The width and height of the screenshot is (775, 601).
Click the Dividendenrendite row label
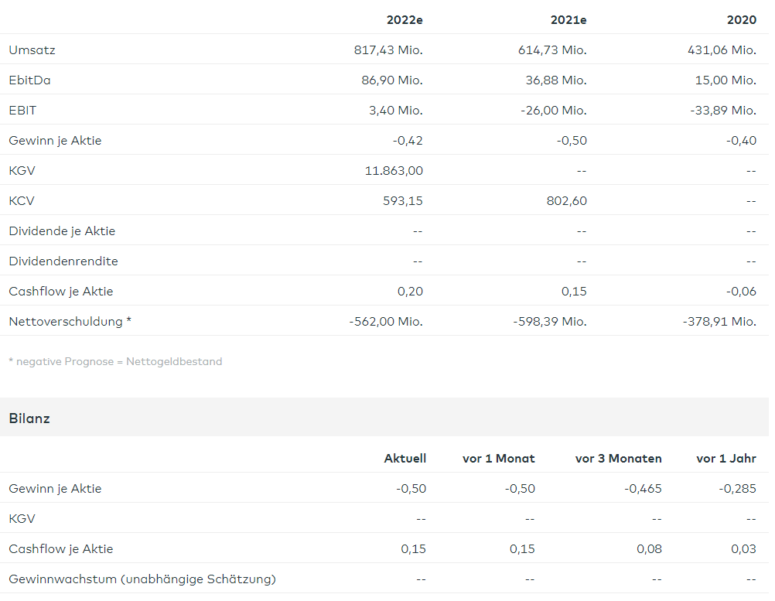[63, 261]
